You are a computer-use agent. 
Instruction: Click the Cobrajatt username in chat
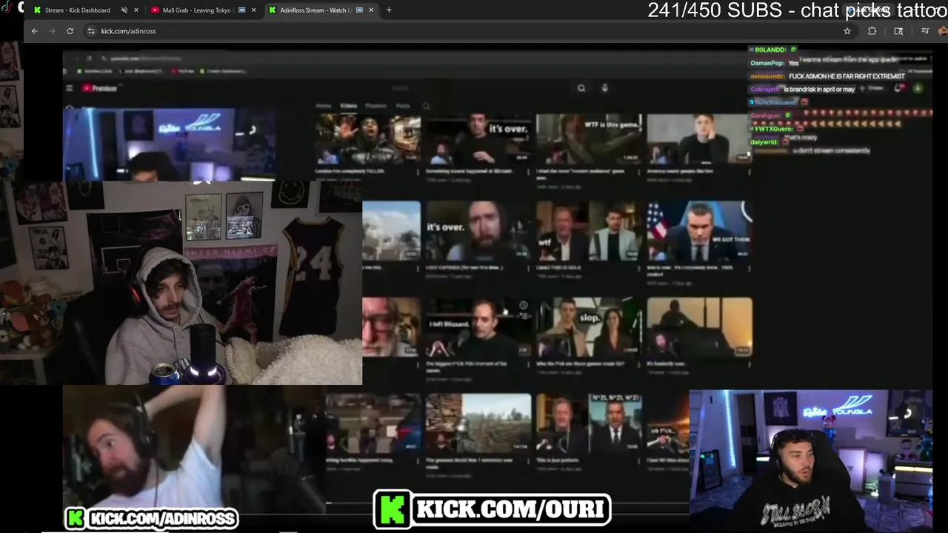click(766, 90)
